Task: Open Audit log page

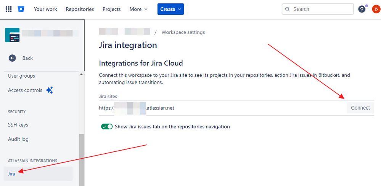Action: pos(18,139)
